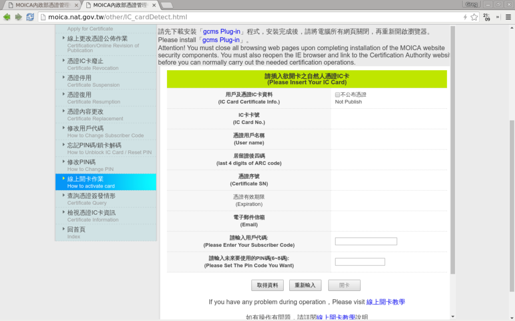
Task: Click arrow beside 查詢憑證簽發情形
Action: tap(63, 195)
